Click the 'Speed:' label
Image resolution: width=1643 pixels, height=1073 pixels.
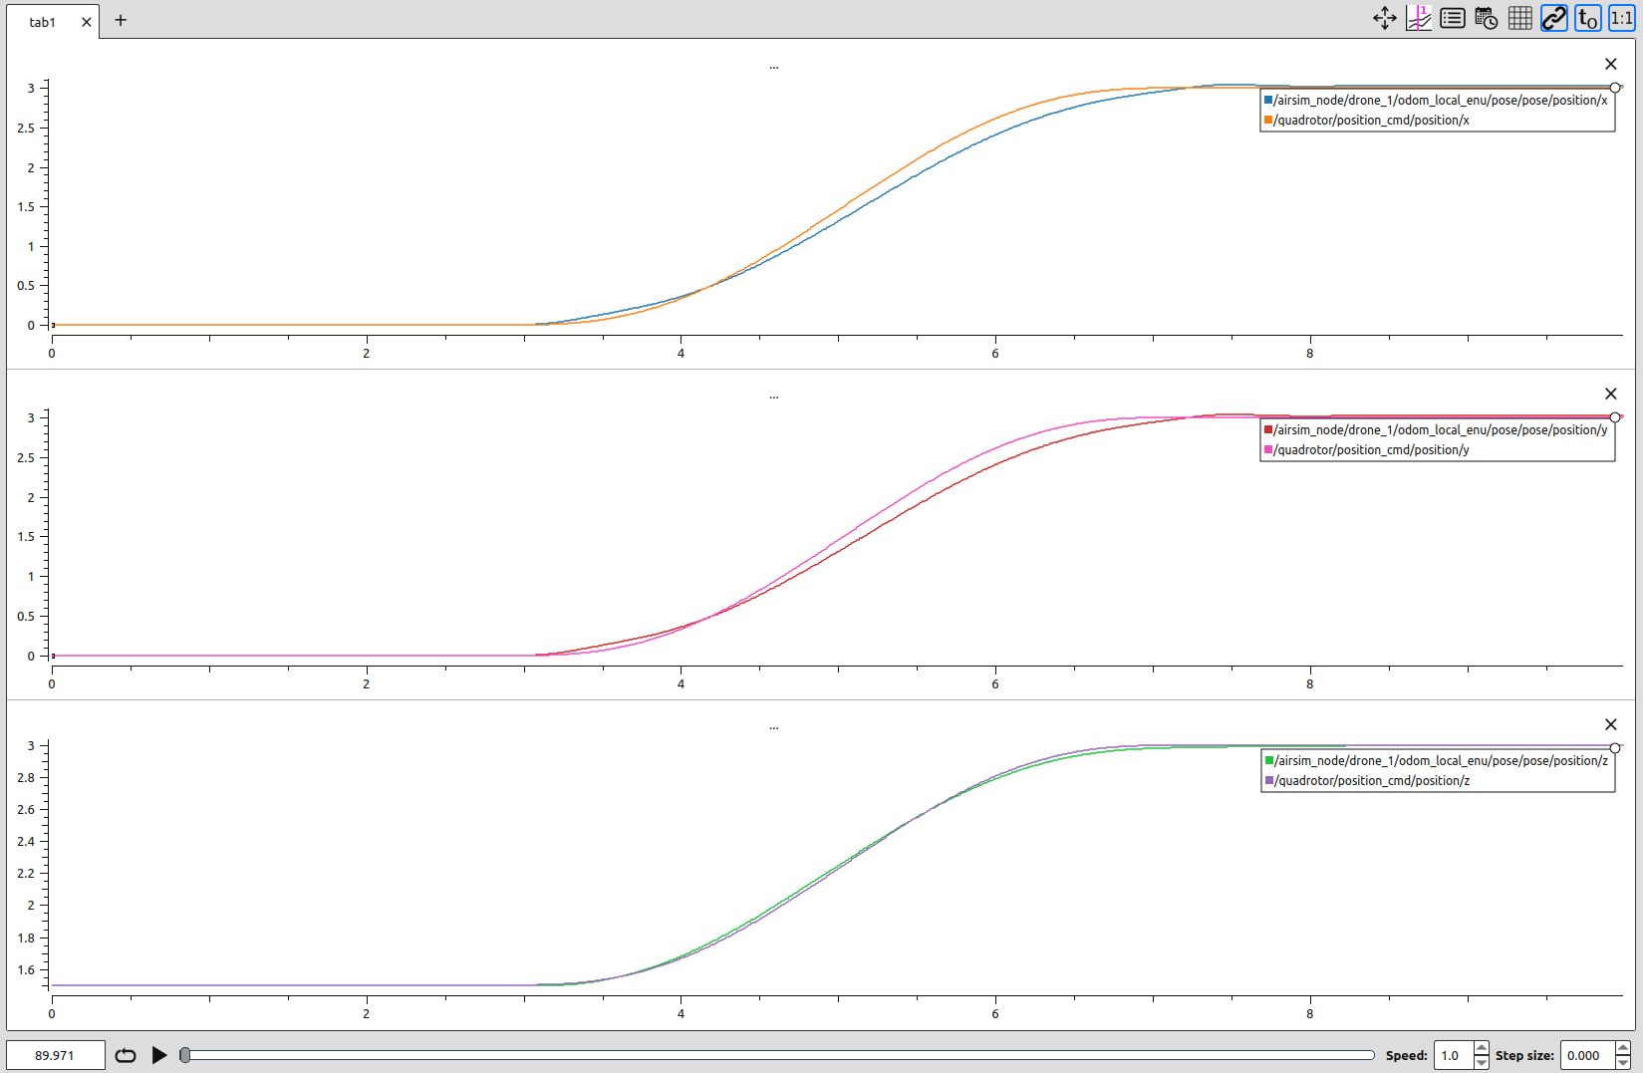point(1406,1055)
